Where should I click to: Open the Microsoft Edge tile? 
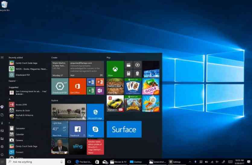(95, 112)
